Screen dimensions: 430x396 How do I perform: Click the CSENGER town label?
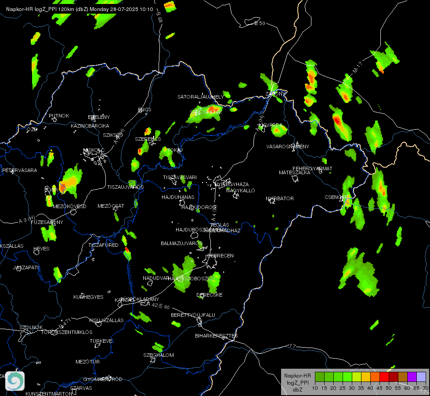point(336,197)
